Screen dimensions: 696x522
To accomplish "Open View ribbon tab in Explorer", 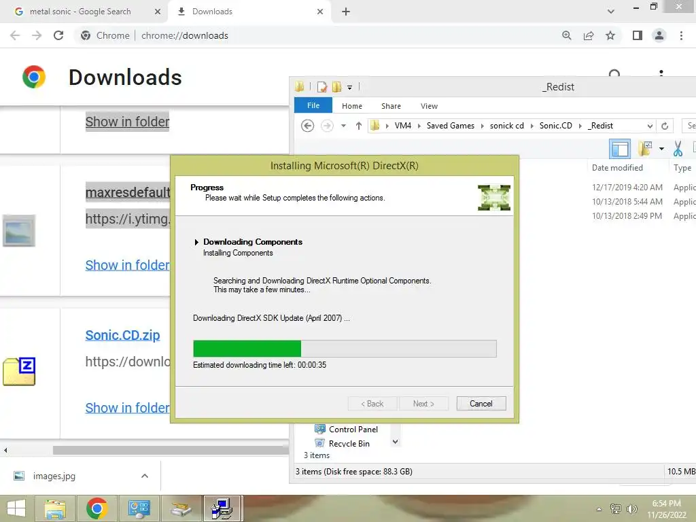I will pos(430,106).
